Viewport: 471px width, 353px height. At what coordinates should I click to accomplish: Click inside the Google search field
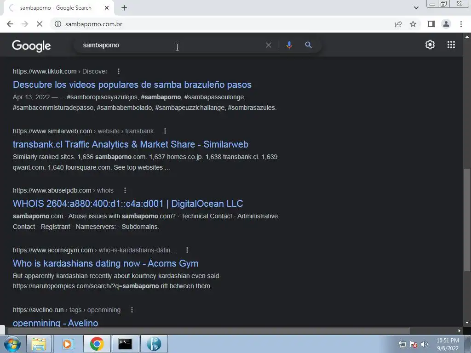click(171, 45)
